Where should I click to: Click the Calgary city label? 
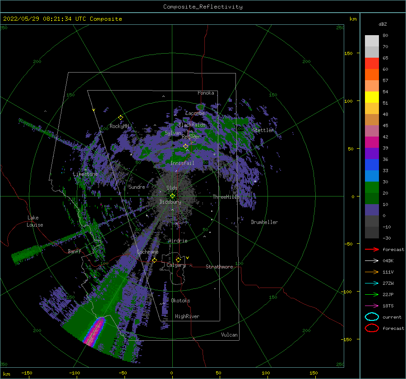176,265
